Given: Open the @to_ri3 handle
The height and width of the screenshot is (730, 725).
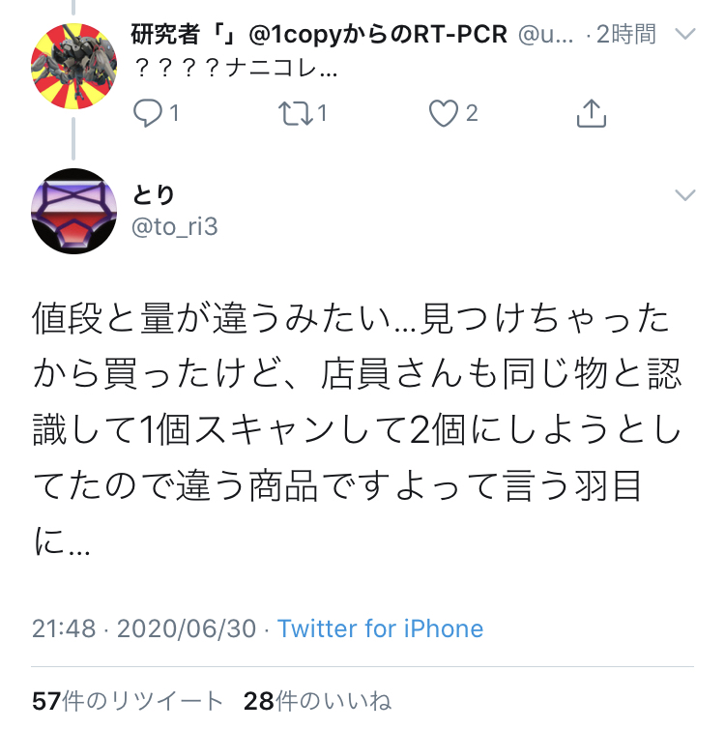Looking at the screenshot, I should click(175, 226).
